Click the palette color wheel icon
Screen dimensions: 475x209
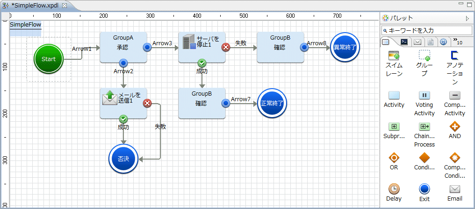[385, 18]
